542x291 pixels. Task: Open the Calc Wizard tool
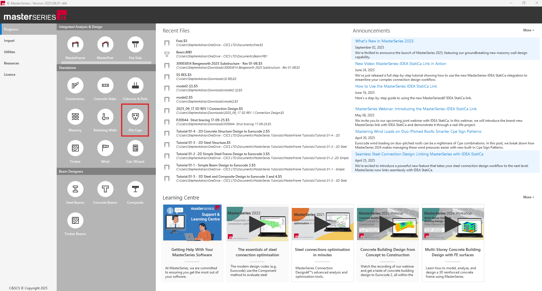pyautogui.click(x=135, y=148)
